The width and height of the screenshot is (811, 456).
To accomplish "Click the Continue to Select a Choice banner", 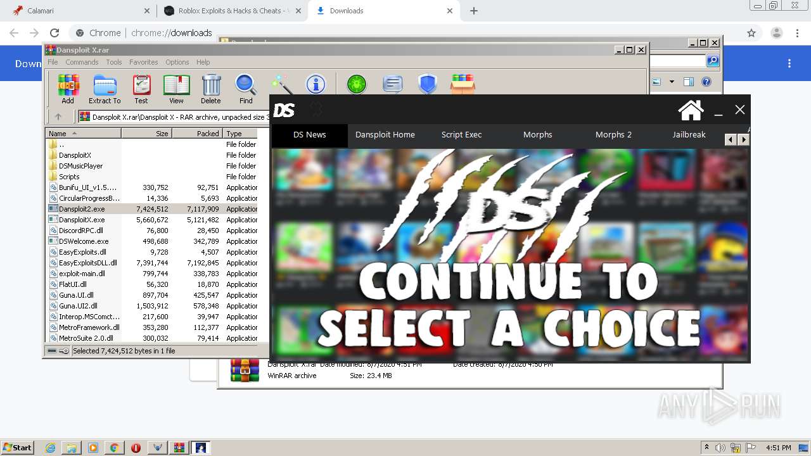I will (510, 254).
